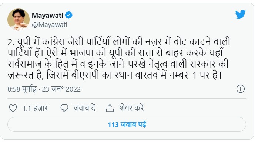
Task: Click the Twitter bird logo
Action: tap(240, 14)
